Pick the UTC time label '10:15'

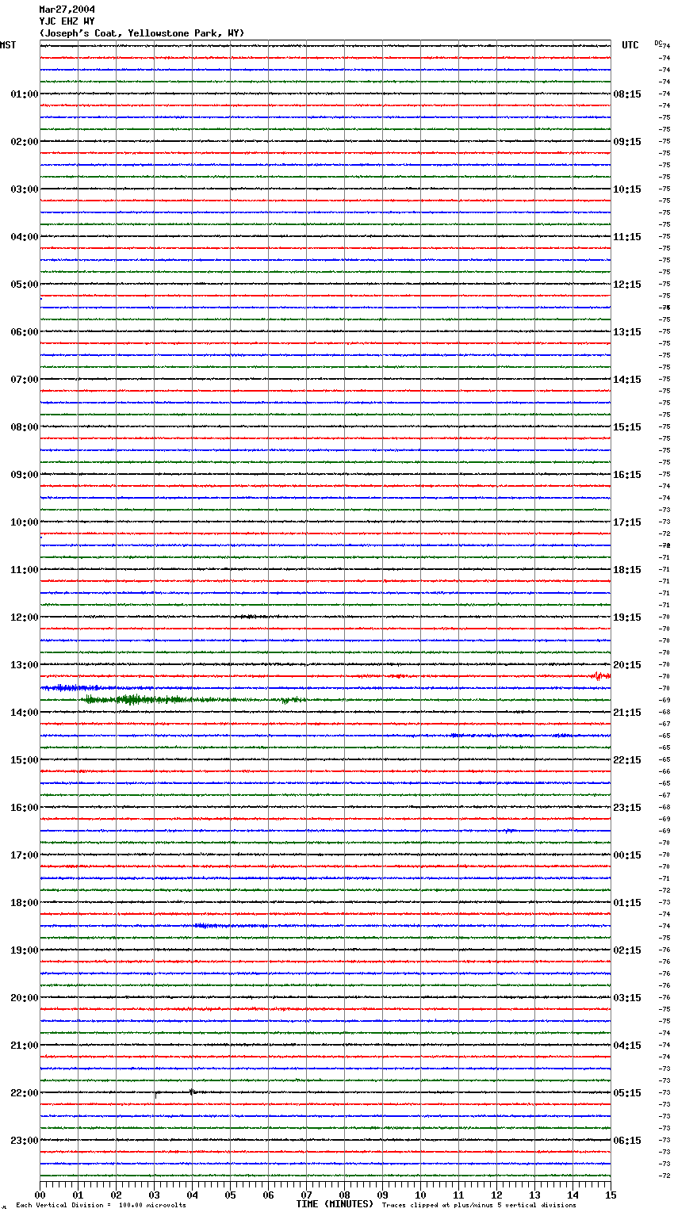tap(627, 189)
